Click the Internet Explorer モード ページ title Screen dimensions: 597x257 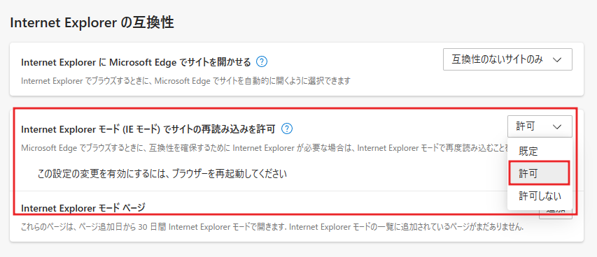pos(83,208)
